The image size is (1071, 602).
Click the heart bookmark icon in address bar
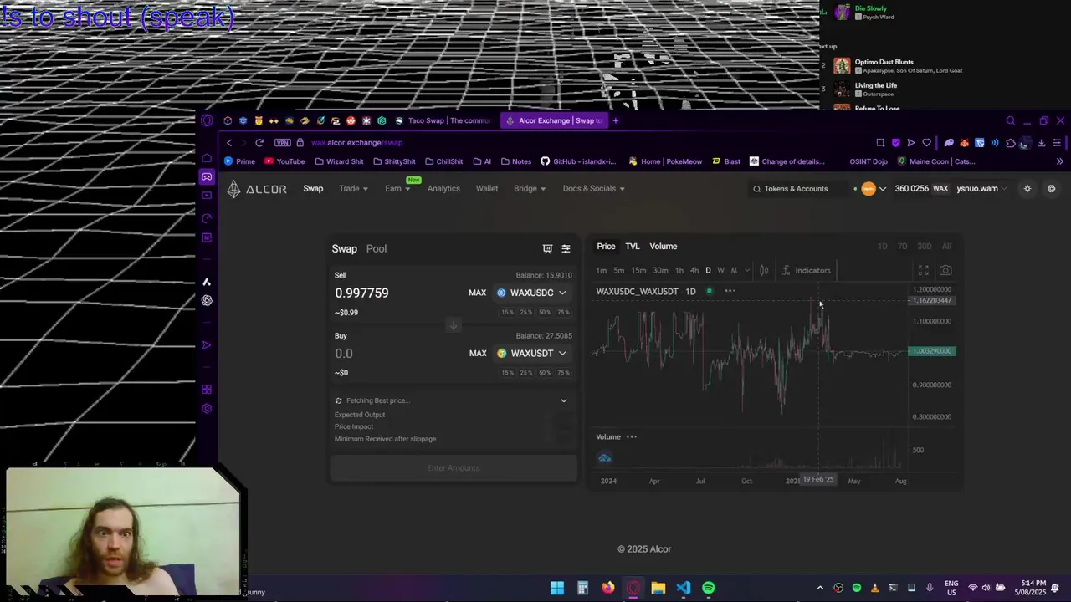(926, 142)
